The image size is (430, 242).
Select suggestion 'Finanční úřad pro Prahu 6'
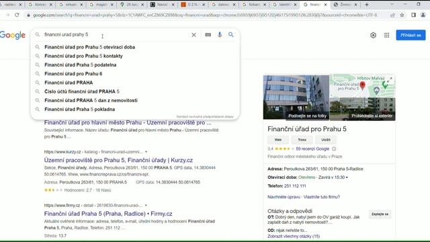(x=135, y=74)
